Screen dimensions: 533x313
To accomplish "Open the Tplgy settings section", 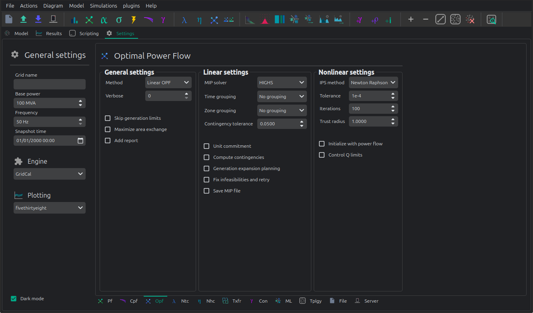I will point(311,301).
